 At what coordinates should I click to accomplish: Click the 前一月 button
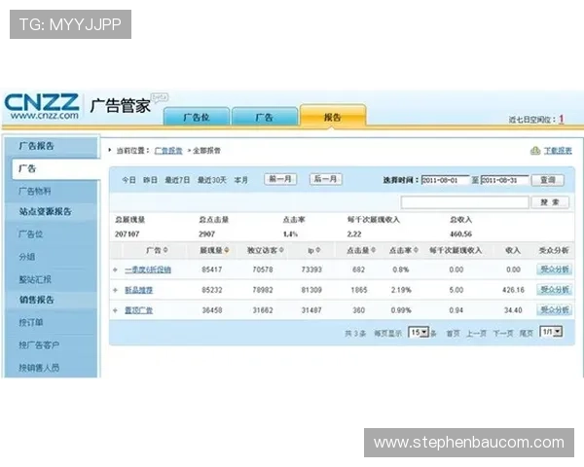(x=280, y=179)
